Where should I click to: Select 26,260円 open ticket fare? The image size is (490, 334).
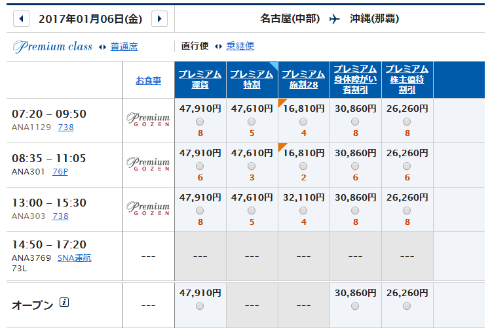click(407, 307)
